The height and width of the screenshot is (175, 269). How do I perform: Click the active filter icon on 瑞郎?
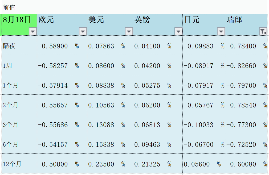click(263, 32)
